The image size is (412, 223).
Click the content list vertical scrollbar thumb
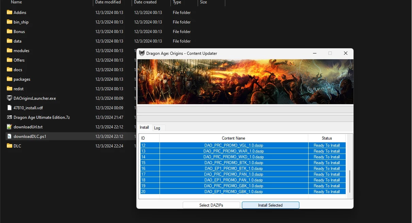point(350,182)
